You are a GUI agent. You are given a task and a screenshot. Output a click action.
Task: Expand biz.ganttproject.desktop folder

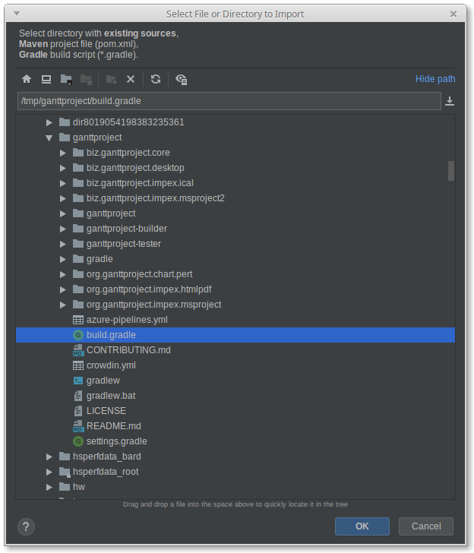(63, 168)
